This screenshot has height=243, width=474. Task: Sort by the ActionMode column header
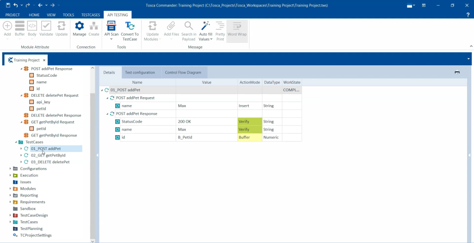249,82
